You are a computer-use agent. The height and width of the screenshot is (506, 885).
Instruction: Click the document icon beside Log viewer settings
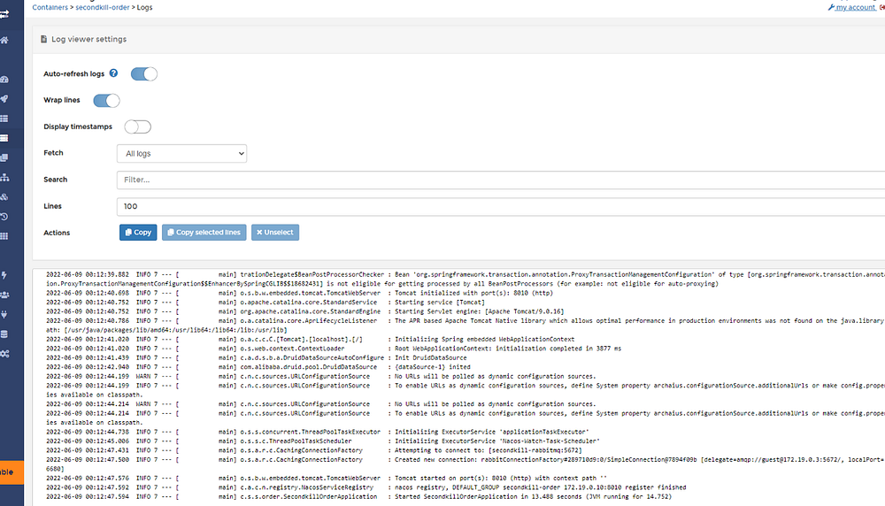[43, 40]
